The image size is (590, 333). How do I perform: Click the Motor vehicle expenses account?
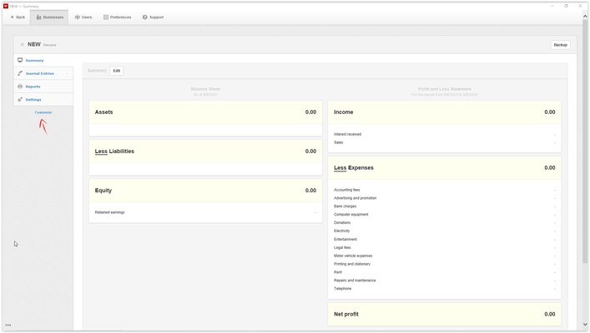pyautogui.click(x=353, y=256)
